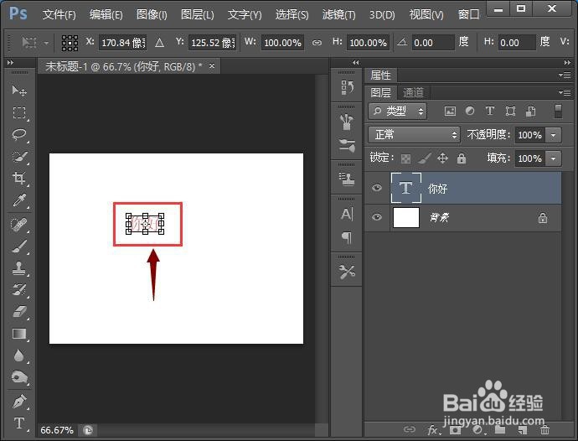The height and width of the screenshot is (441, 578).
Task: Select the Eraser tool
Action: [18, 312]
